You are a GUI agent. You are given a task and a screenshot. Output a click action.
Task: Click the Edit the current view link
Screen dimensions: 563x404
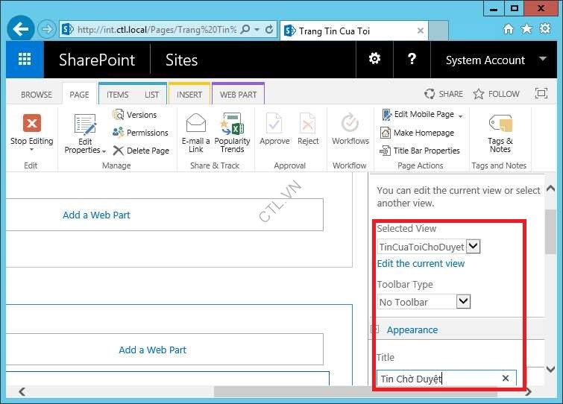click(421, 263)
